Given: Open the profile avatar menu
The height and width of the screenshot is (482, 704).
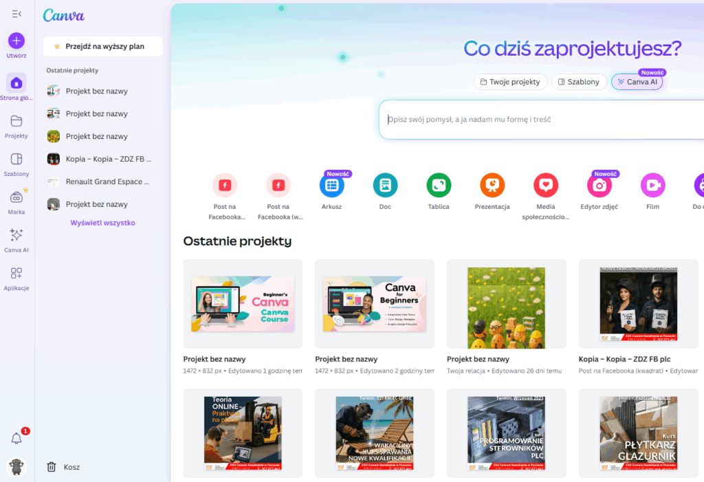Looking at the screenshot, I should coord(16,467).
